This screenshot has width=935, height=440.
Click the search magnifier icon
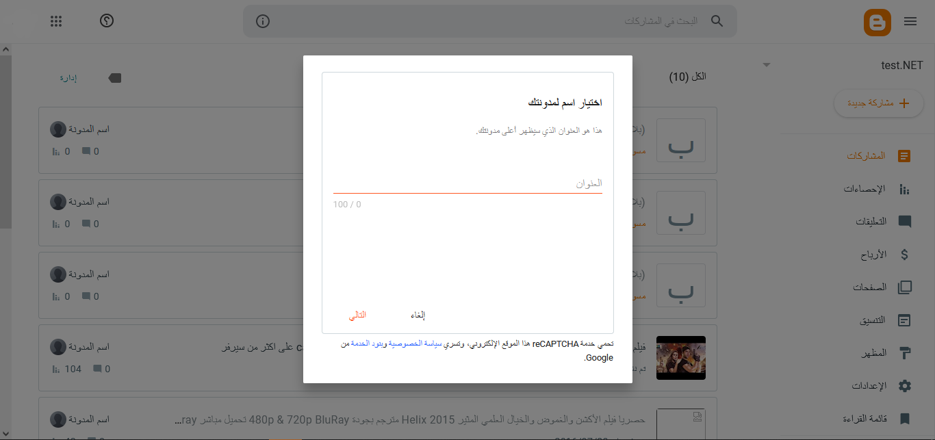pyautogui.click(x=717, y=21)
